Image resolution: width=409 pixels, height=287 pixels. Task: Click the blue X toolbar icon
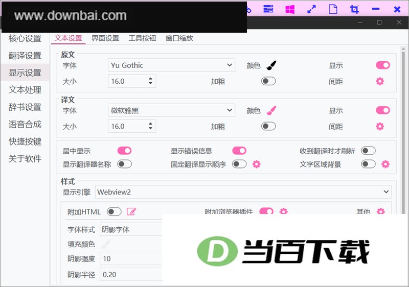click(x=397, y=9)
